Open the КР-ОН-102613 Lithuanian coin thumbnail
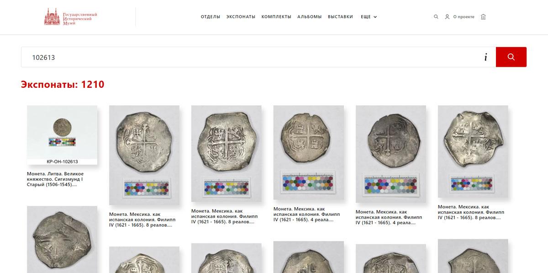This screenshot has height=273, width=548. click(x=62, y=135)
